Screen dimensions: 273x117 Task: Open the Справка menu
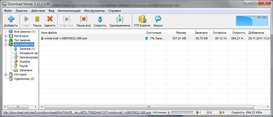click(x=114, y=11)
